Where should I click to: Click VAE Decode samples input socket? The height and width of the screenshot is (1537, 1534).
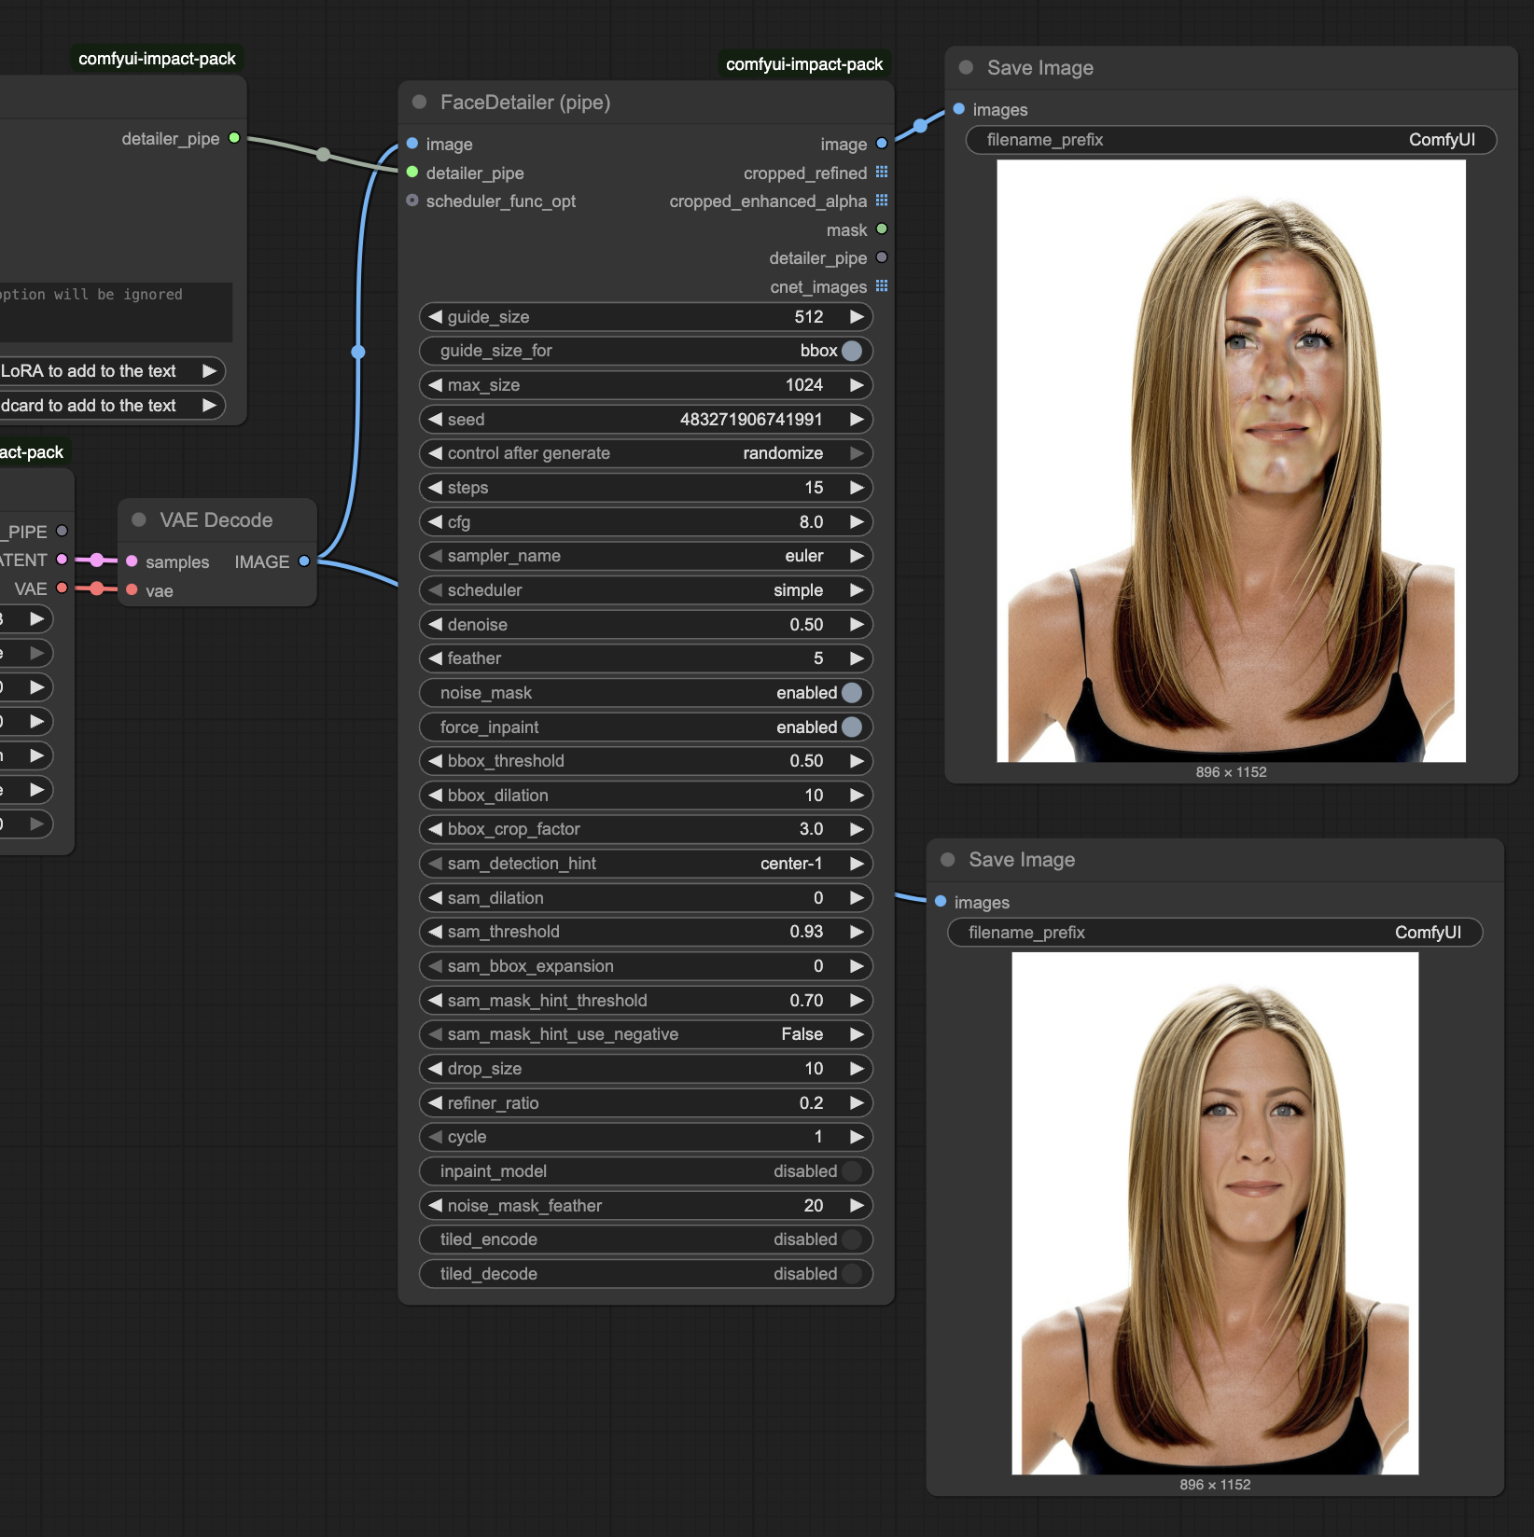pyautogui.click(x=132, y=561)
